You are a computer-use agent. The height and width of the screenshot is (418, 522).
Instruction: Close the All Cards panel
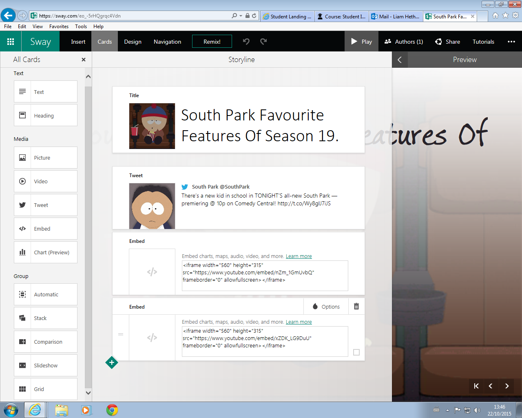(x=84, y=60)
